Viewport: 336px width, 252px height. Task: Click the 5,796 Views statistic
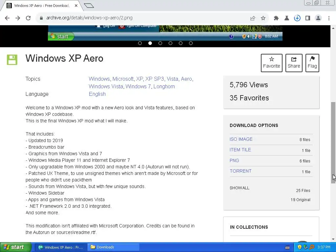(x=249, y=85)
